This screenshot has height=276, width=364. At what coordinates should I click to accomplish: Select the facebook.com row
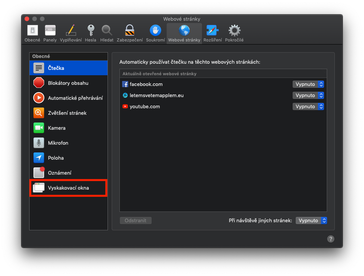(223, 84)
